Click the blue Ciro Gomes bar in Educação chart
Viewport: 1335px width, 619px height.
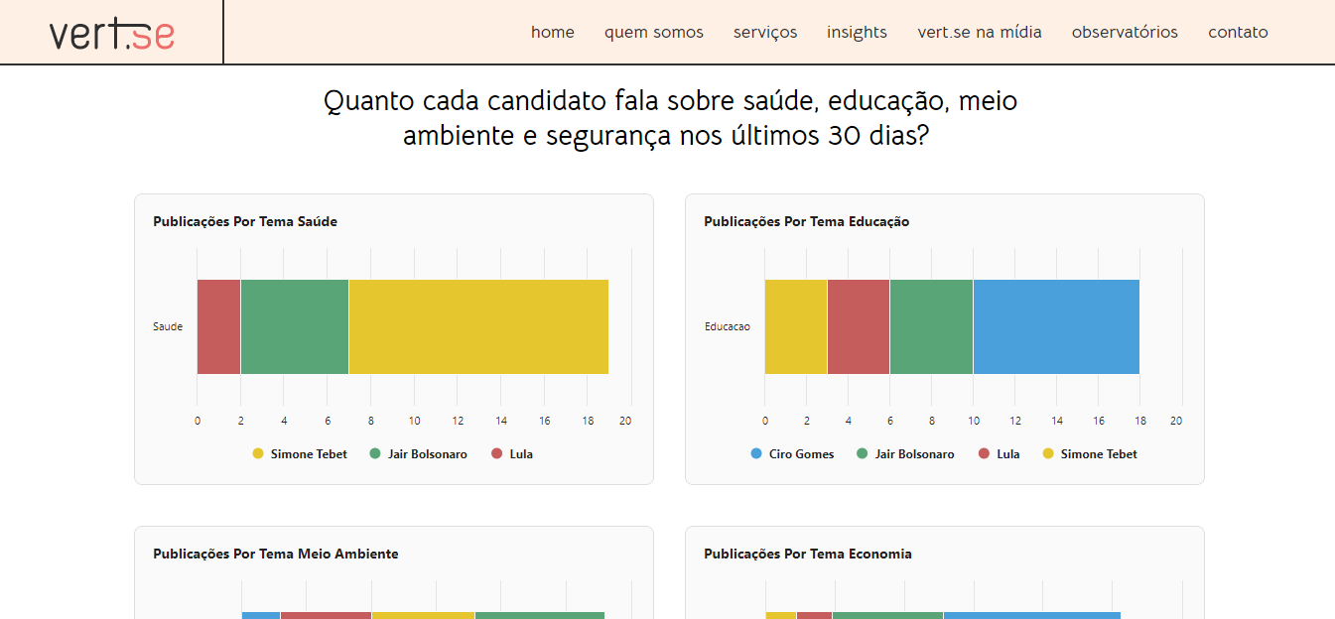tap(1055, 326)
